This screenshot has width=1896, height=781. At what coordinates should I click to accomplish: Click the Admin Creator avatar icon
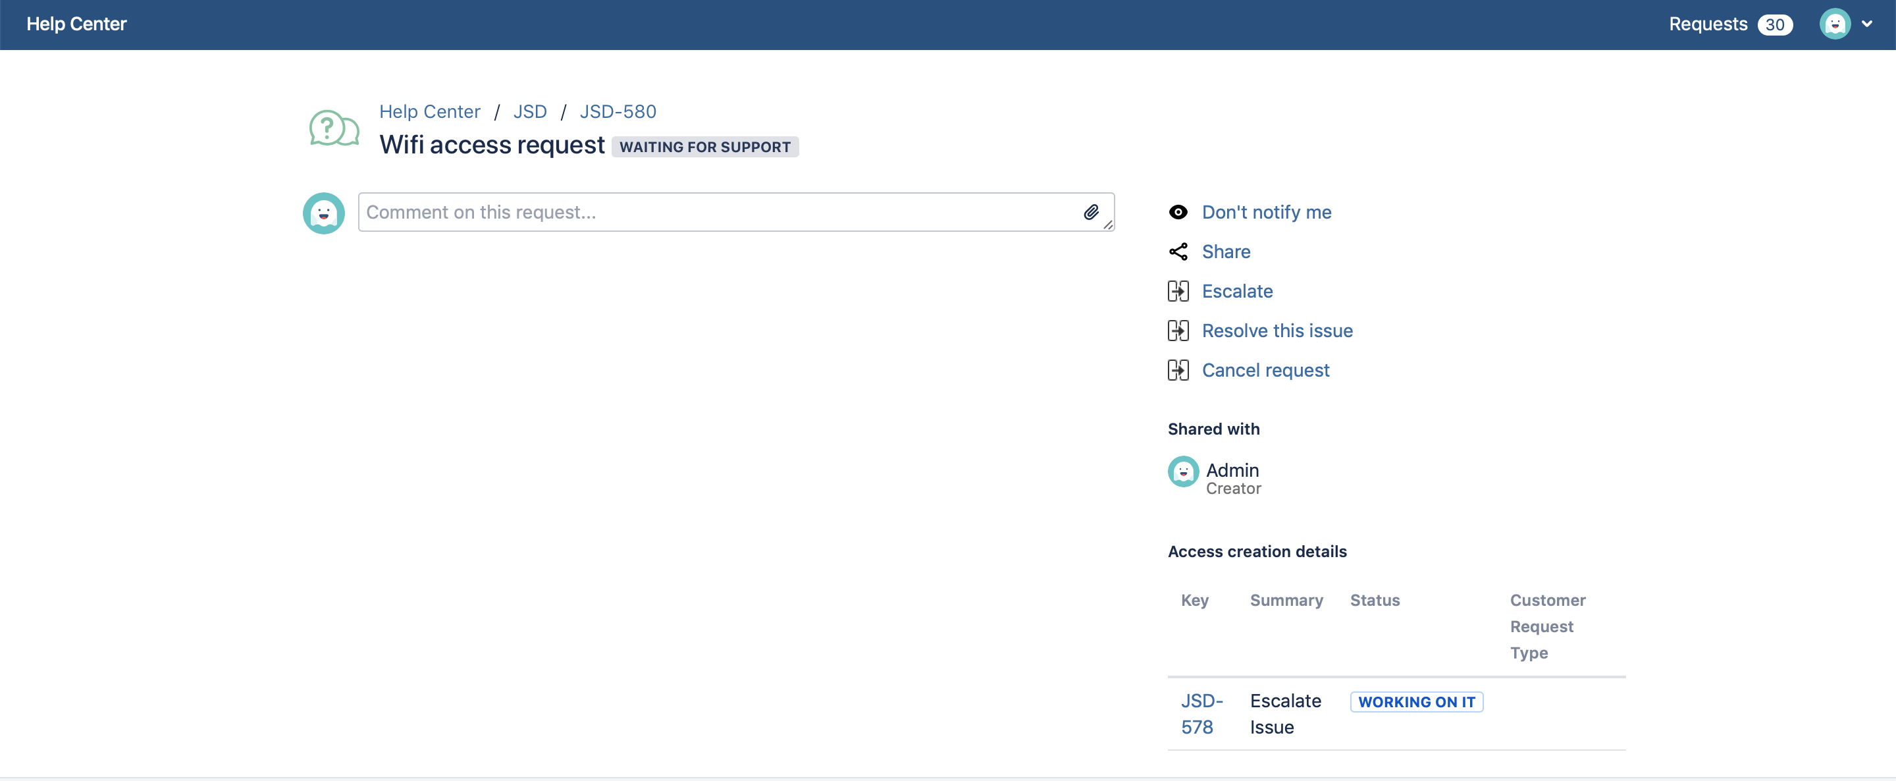coord(1182,475)
